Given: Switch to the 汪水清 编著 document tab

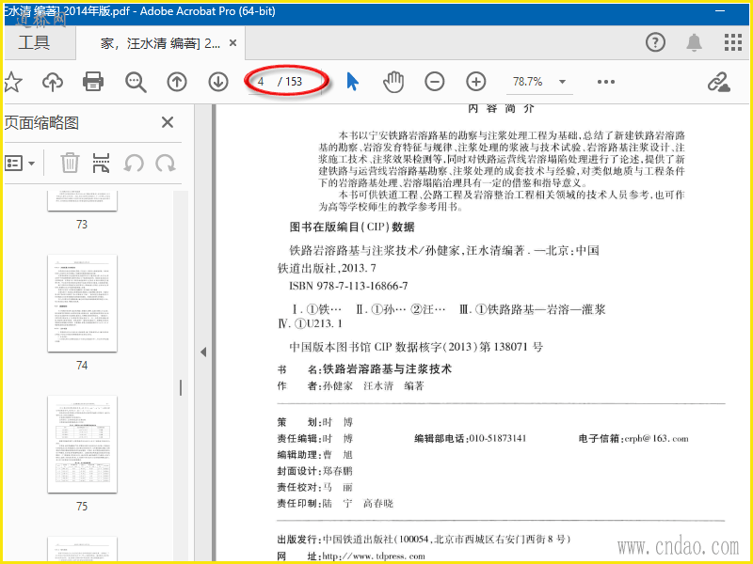Looking at the screenshot, I should (160, 43).
